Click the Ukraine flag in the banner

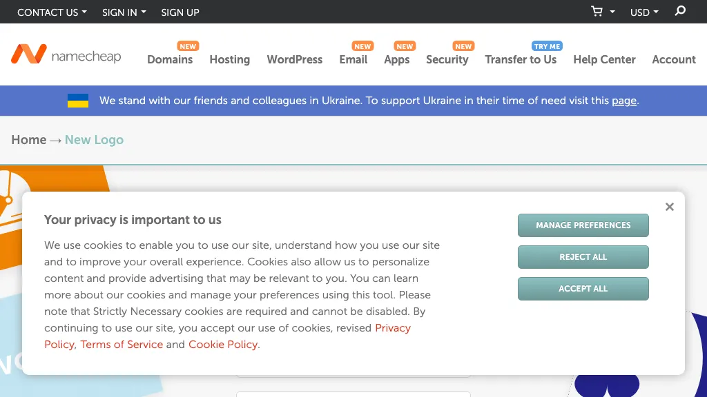tap(78, 100)
